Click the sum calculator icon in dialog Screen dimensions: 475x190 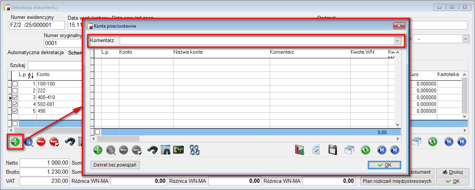(178, 150)
